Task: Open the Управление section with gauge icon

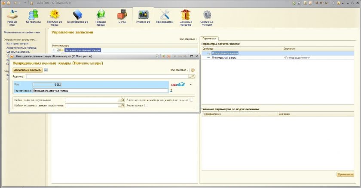Action: (x=143, y=17)
